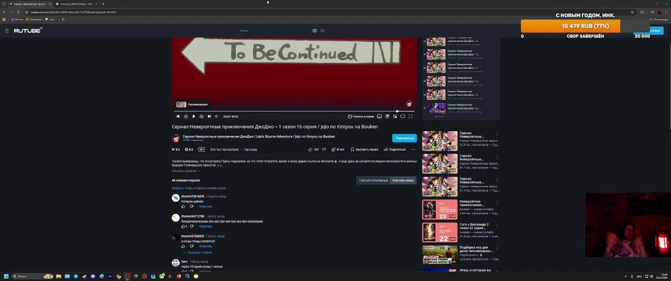Open Discord from the taskbar
The height and width of the screenshot is (281, 671).
[93, 276]
